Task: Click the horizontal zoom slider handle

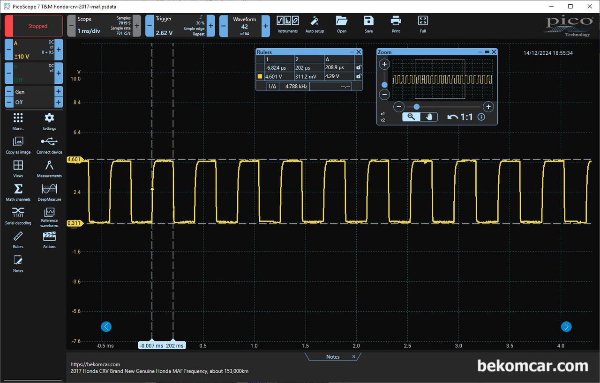Action: coord(416,107)
